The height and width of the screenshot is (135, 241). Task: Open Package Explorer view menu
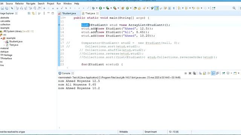(x=44, y=13)
